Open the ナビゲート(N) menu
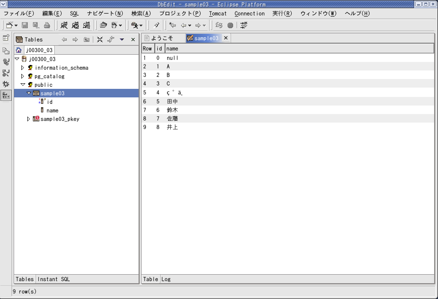Viewport: 438px width, 299px height. click(105, 13)
